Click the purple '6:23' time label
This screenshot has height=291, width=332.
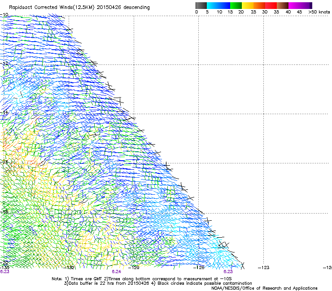click(x=4, y=272)
